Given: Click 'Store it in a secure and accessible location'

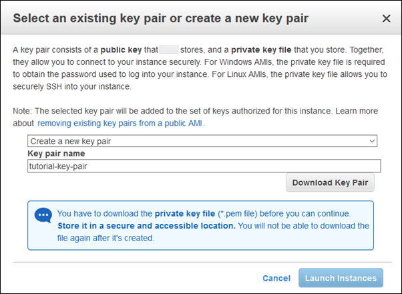Looking at the screenshot, I should (x=146, y=226).
